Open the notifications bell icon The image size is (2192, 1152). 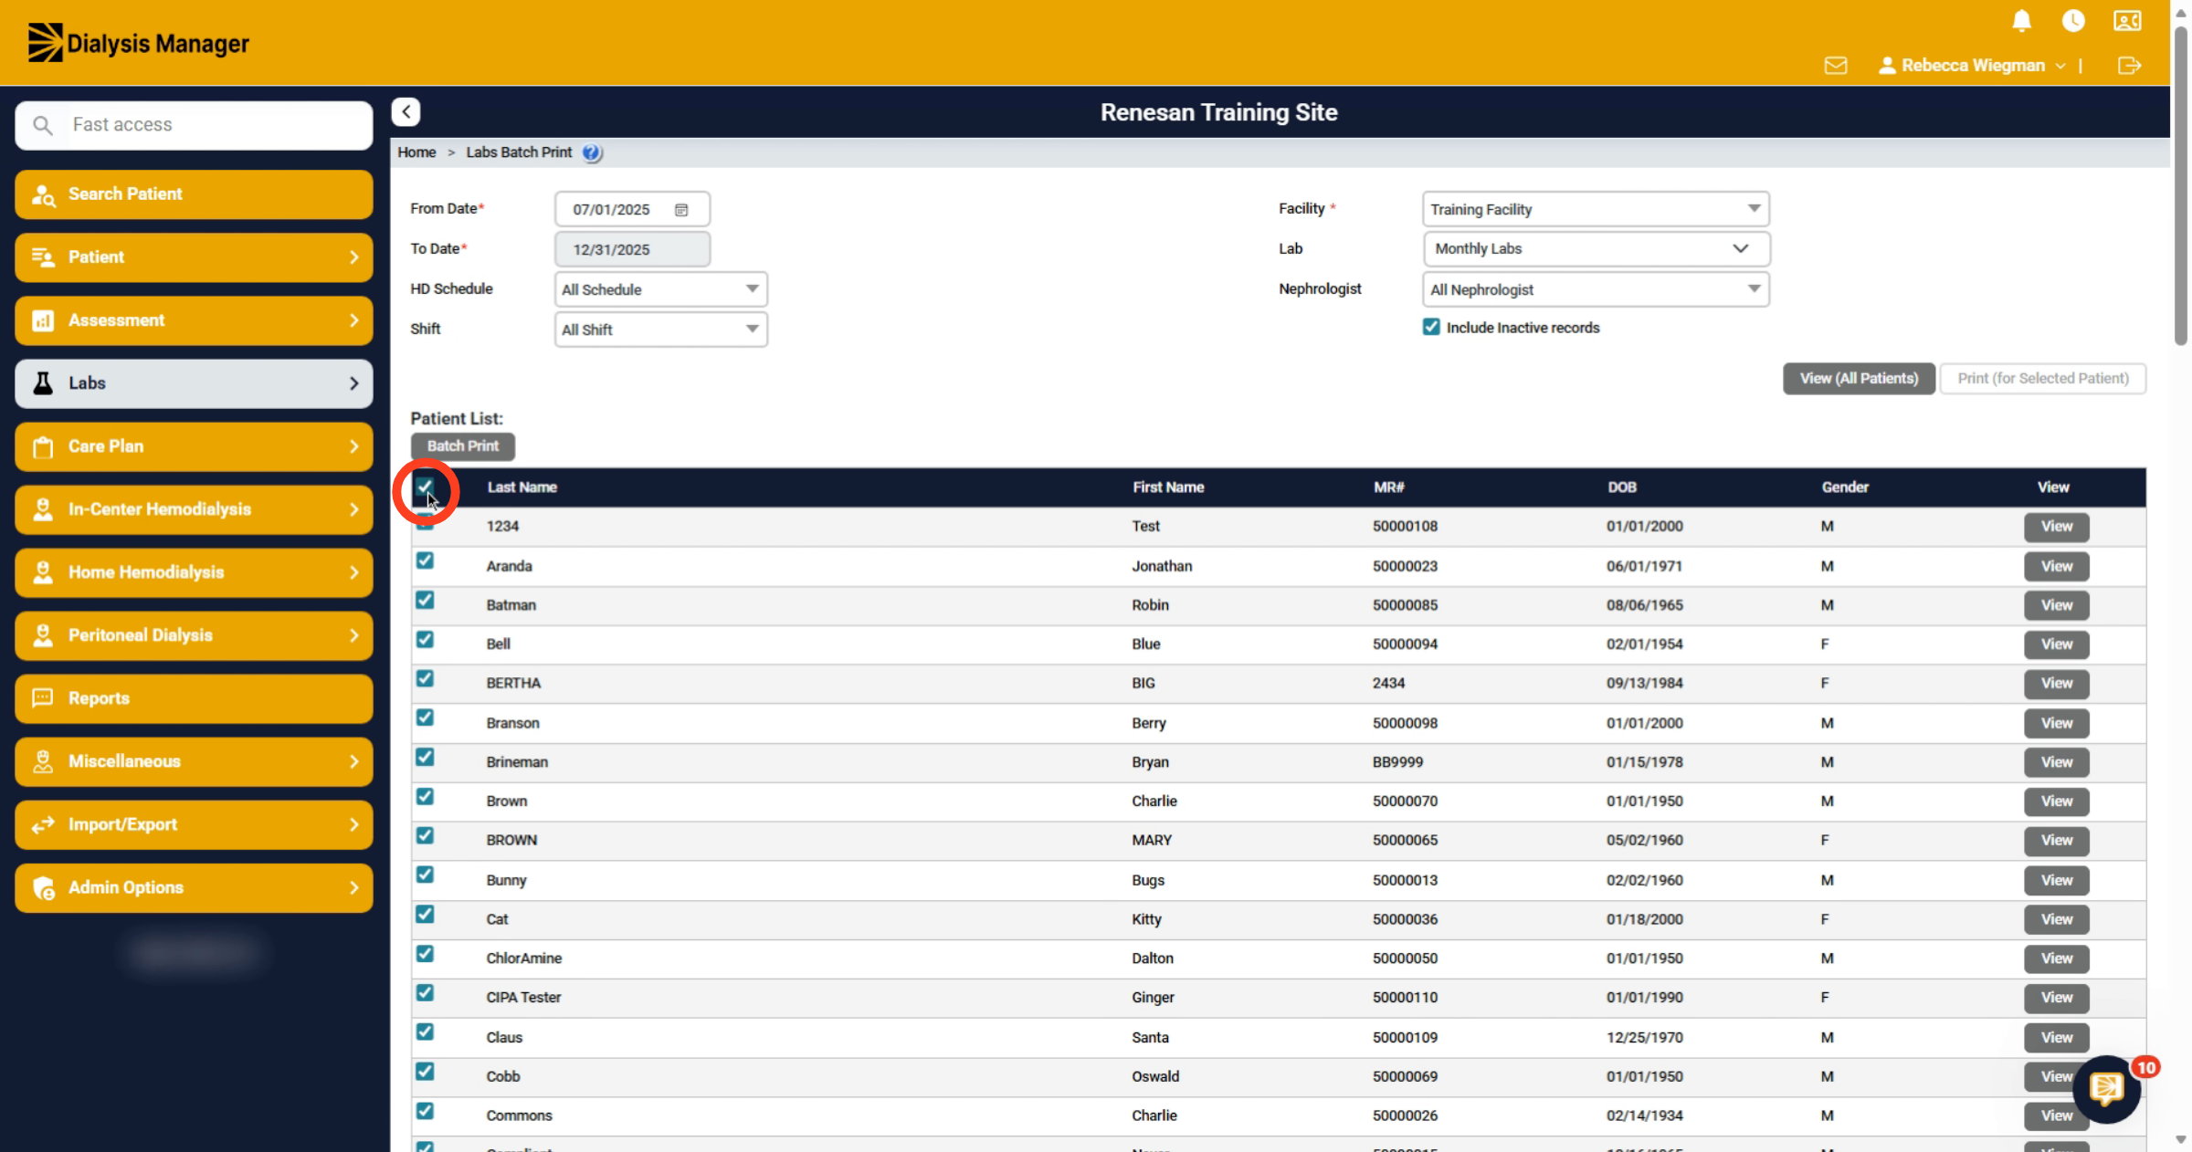pyautogui.click(x=2021, y=21)
